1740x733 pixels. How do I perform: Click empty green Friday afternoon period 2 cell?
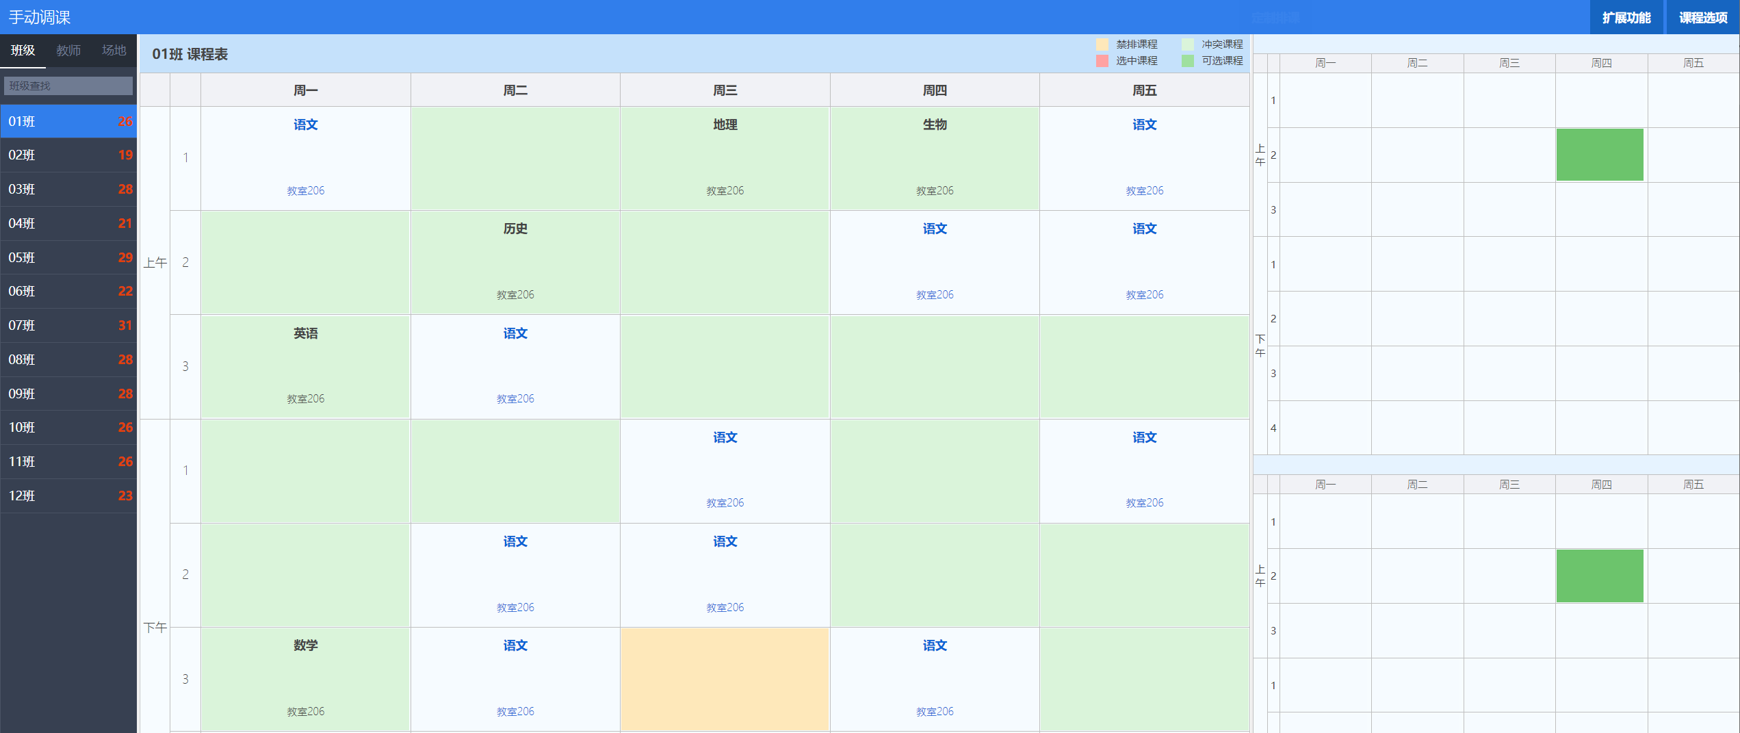(1144, 575)
